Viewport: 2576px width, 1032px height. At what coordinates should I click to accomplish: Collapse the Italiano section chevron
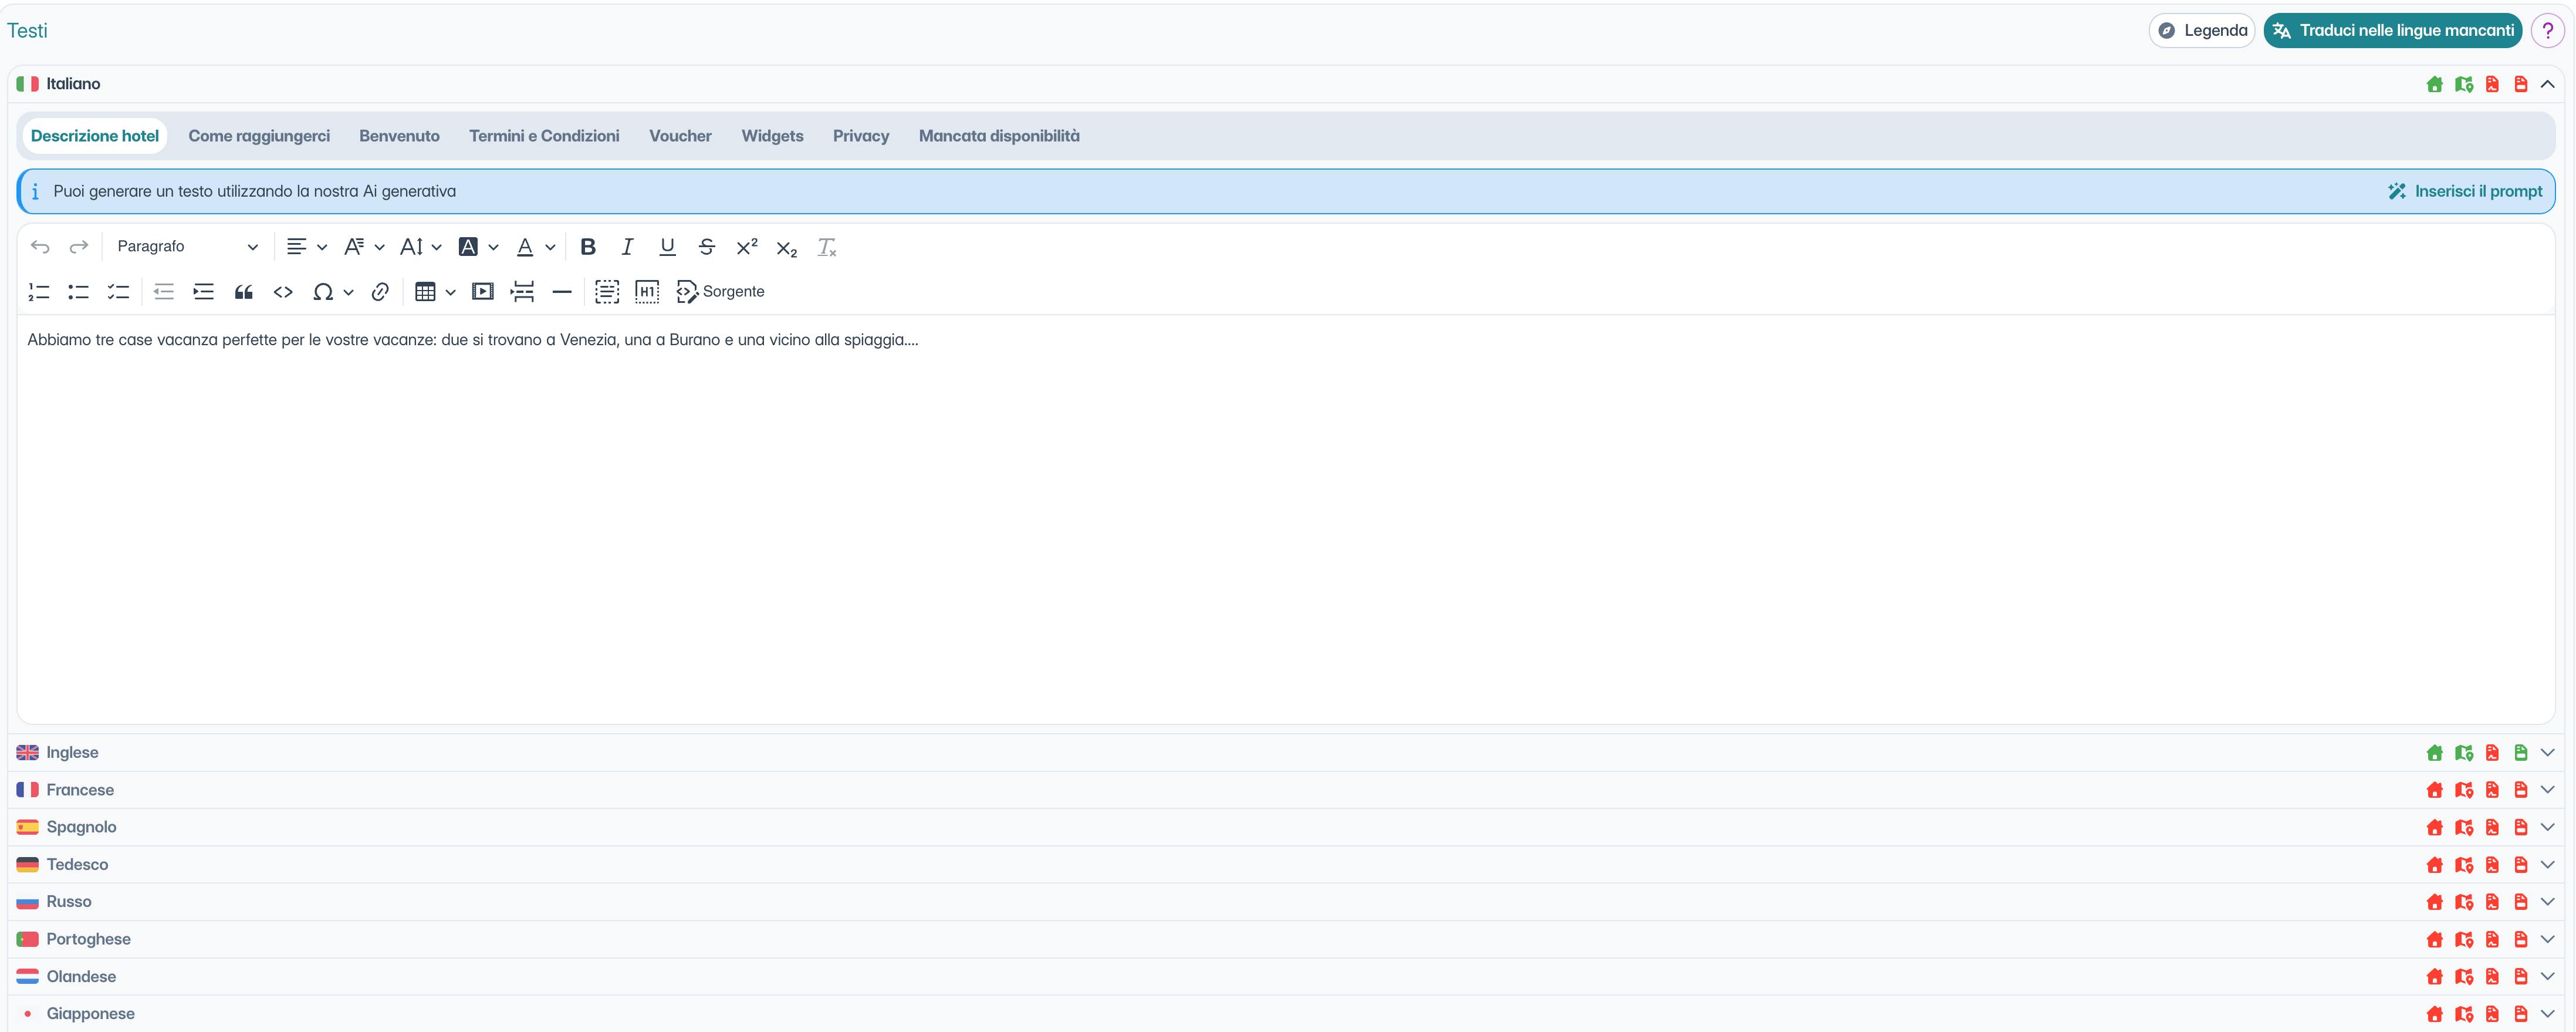click(x=2547, y=84)
